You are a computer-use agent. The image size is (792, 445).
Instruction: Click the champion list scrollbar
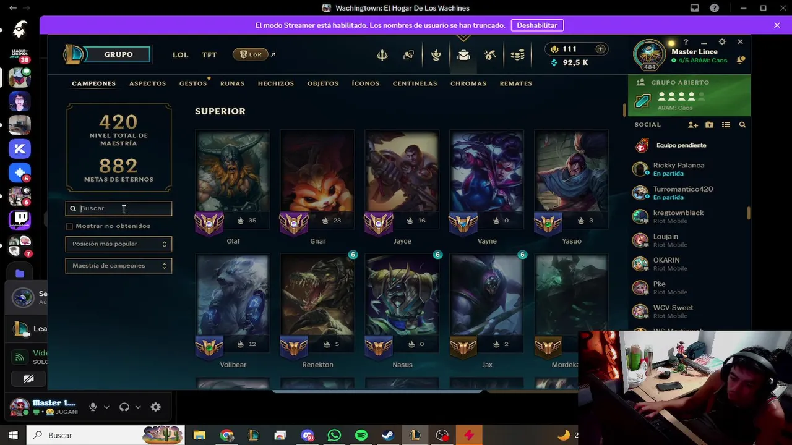tap(624, 110)
